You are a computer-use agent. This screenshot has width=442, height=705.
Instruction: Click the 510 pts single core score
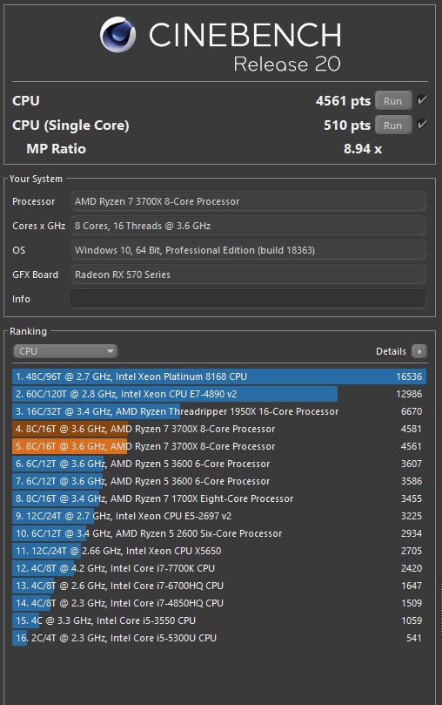pyautogui.click(x=347, y=125)
